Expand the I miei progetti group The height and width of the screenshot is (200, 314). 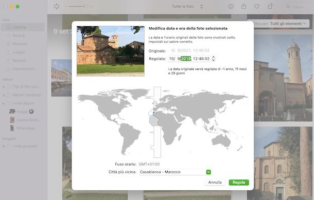point(4,146)
